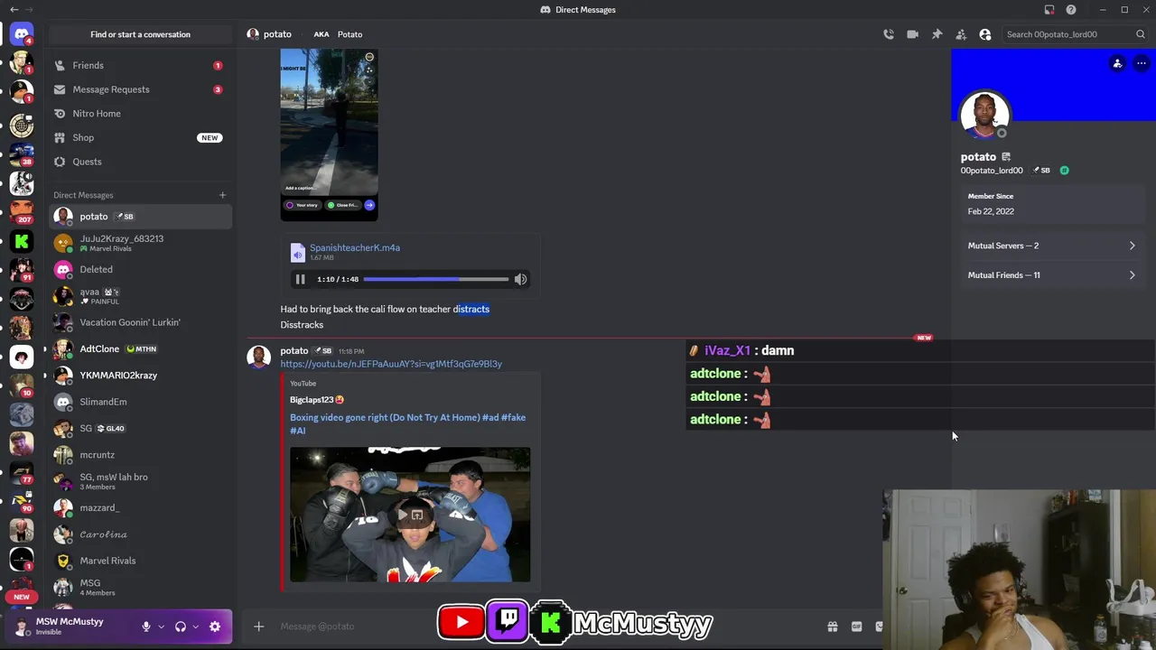This screenshot has width=1156, height=650.
Task: Open the street video image attachment
Action: click(329, 134)
